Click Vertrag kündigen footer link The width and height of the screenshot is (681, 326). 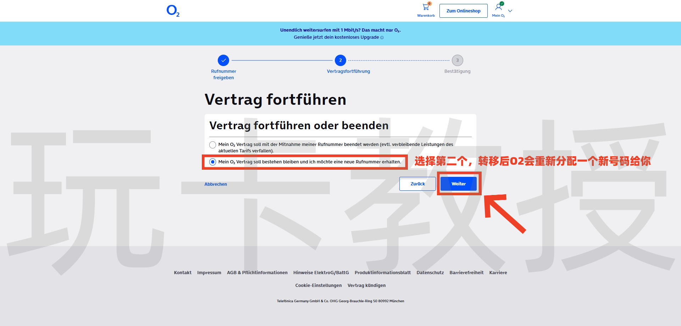tap(366, 286)
